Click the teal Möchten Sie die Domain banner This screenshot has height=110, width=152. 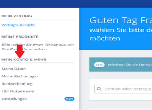pos(121,65)
